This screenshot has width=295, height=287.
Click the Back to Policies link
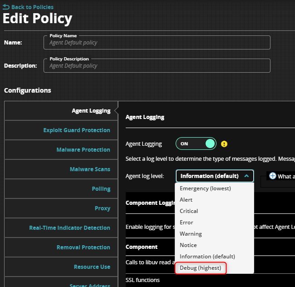(x=32, y=7)
